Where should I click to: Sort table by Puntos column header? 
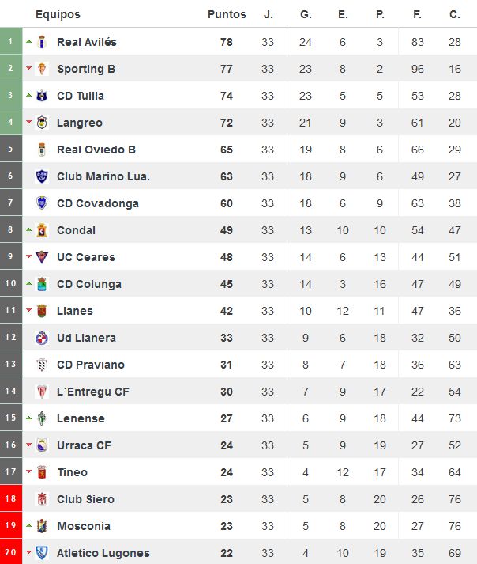coord(227,14)
